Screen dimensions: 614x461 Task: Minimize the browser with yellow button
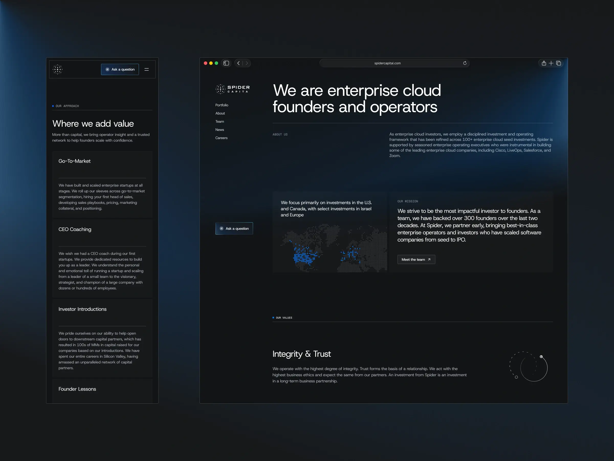coord(211,63)
